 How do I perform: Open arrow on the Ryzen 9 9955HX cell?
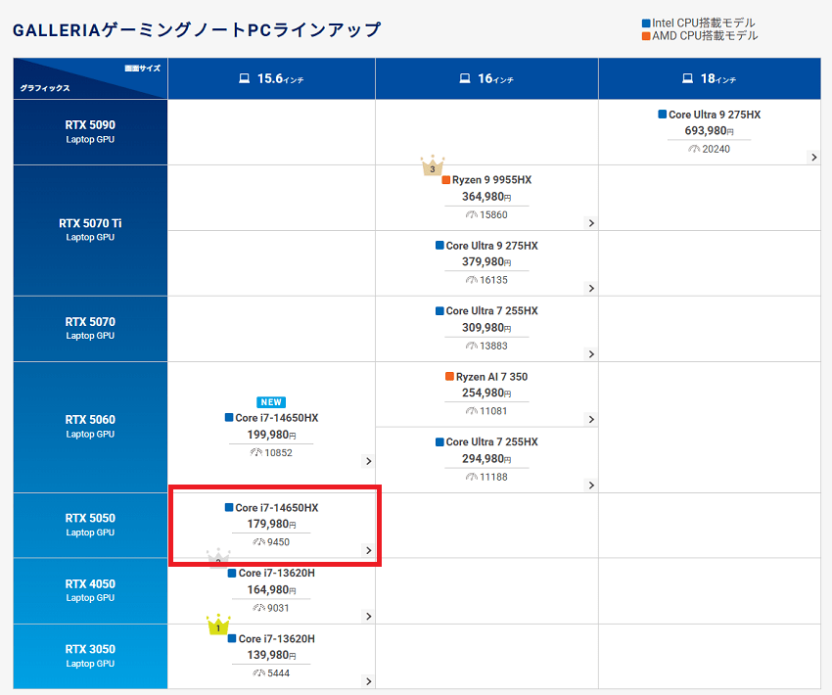pos(590,223)
